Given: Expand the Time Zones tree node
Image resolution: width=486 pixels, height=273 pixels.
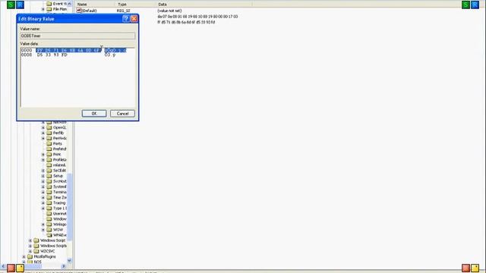Looking at the screenshot, I should 43,197.
